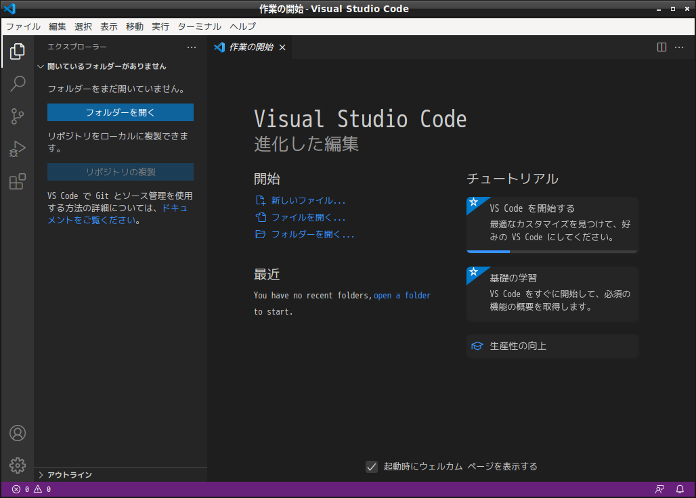The image size is (696, 498).
Task: Click progress bar under VS Code を開始する
Action: (552, 252)
